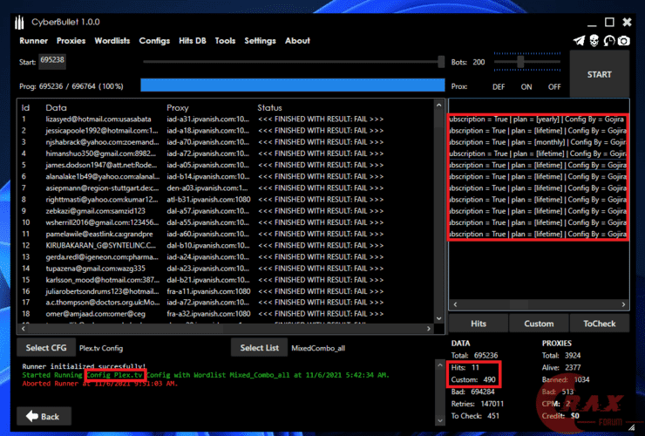Select row with lizasyed@hotmail.com
The height and width of the screenshot is (436, 645).
226,119
